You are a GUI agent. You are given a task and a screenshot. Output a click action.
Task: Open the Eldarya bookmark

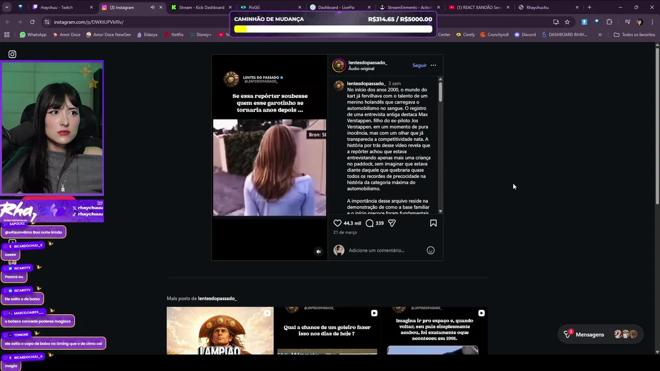pyautogui.click(x=146, y=35)
